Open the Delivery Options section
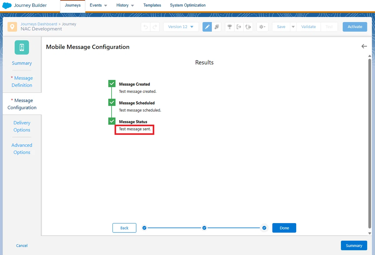The width and height of the screenshot is (375, 255). click(x=22, y=126)
